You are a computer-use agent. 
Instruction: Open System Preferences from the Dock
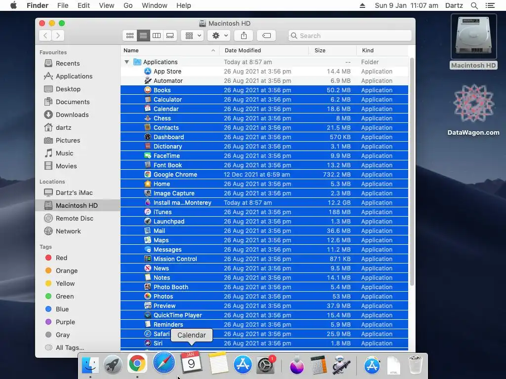265,365
